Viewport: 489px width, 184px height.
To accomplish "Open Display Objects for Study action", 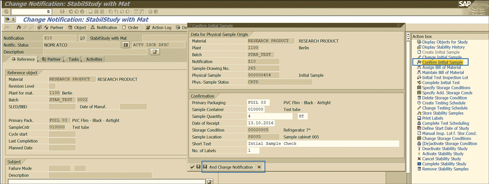I will pos(445,42).
